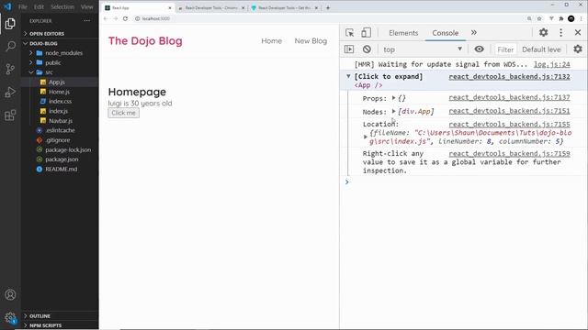Screen dimensions: 588x330
Task: Open Explorer more actions ellipsis
Action: (x=87, y=21)
